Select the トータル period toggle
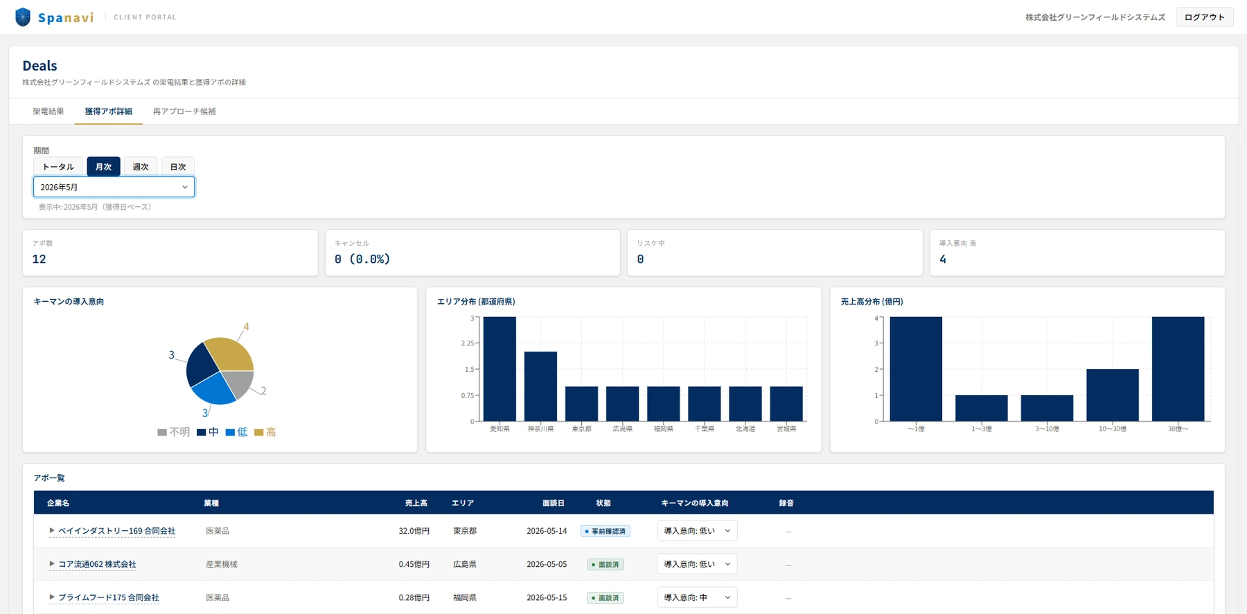1247x614 pixels. click(x=58, y=167)
